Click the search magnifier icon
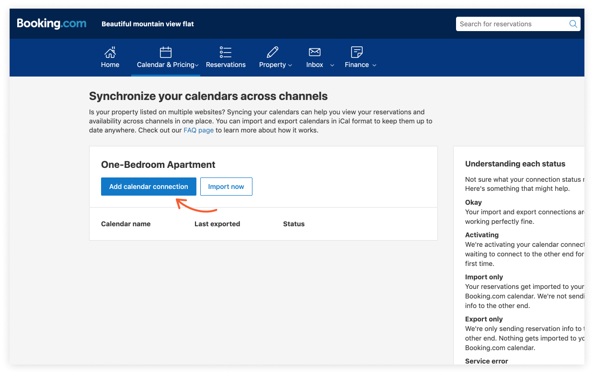This screenshot has height=375, width=594. (x=573, y=24)
